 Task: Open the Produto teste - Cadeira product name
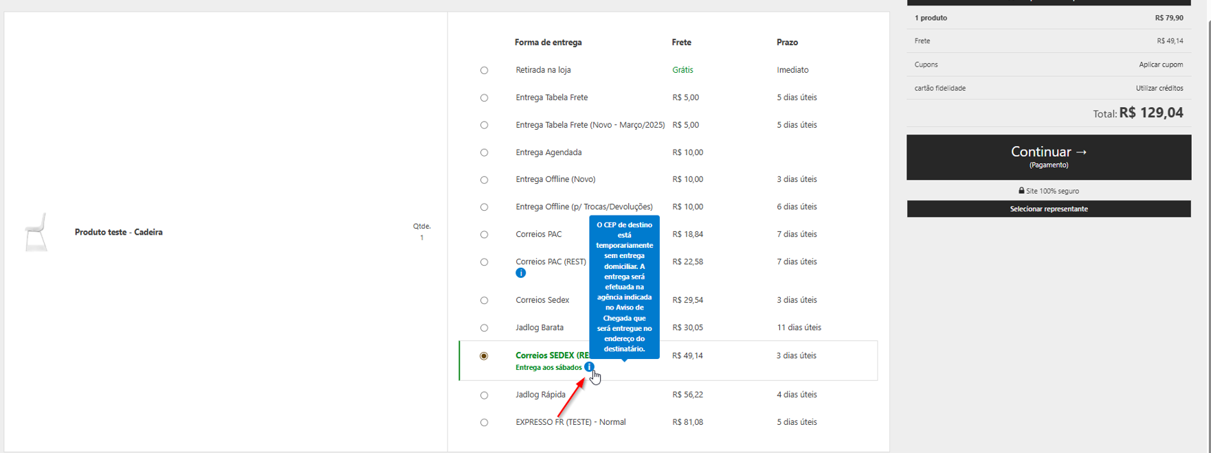pyautogui.click(x=119, y=232)
